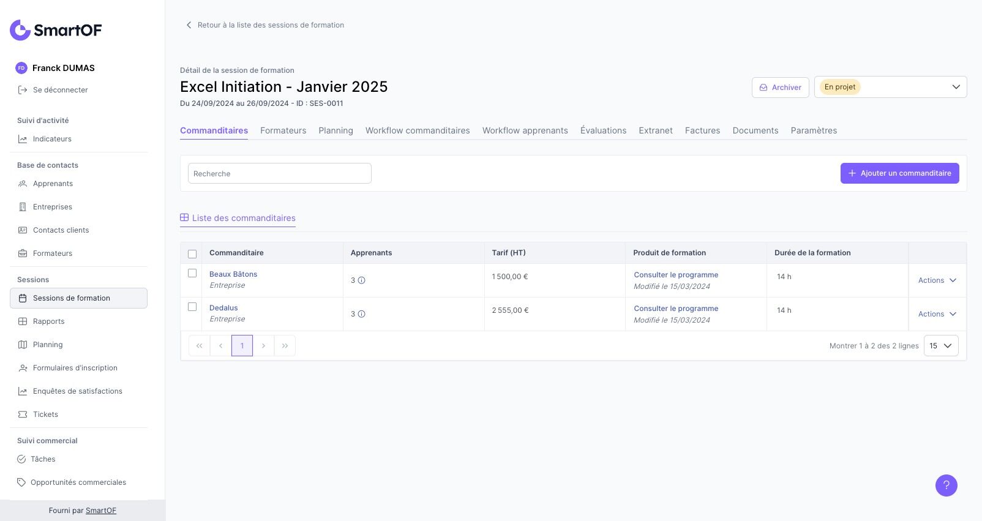Open Consulter le programme link for Dedalus

(676, 309)
